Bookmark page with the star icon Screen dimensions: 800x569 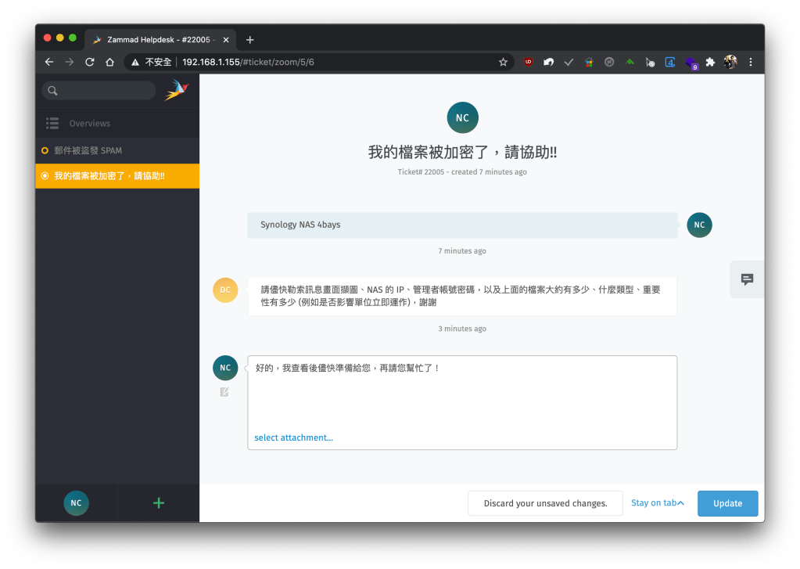click(504, 62)
